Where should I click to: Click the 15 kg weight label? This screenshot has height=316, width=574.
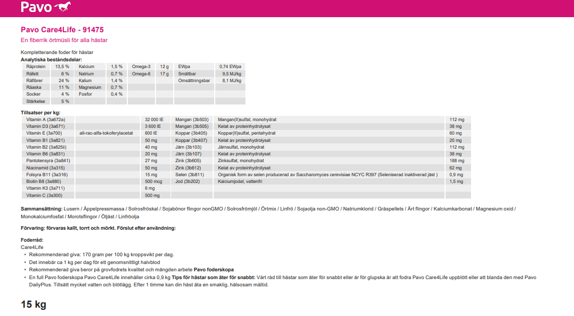pos(34,304)
